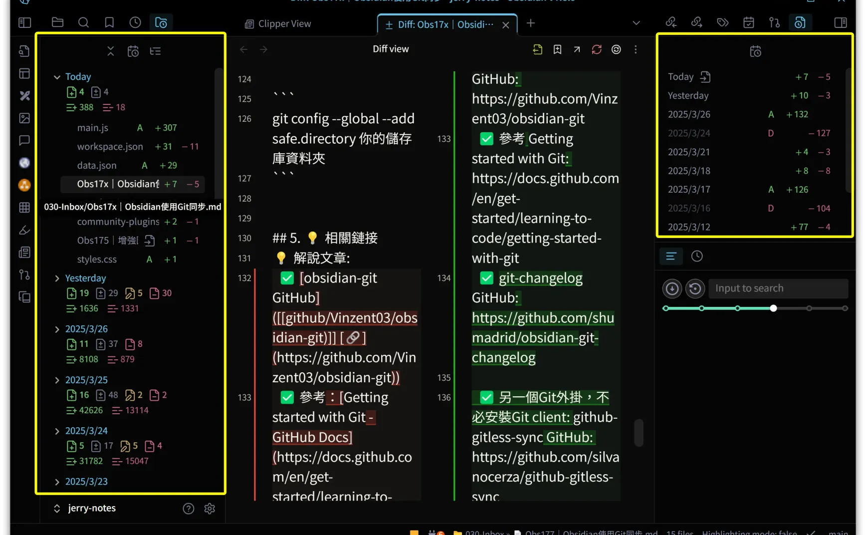Toggle the 另一個Git外掛 checkbox on line 136

486,398
